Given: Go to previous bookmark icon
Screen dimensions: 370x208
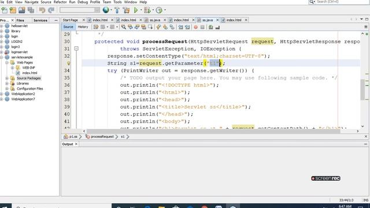Looking at the screenshot, I should click(x=158, y=27).
